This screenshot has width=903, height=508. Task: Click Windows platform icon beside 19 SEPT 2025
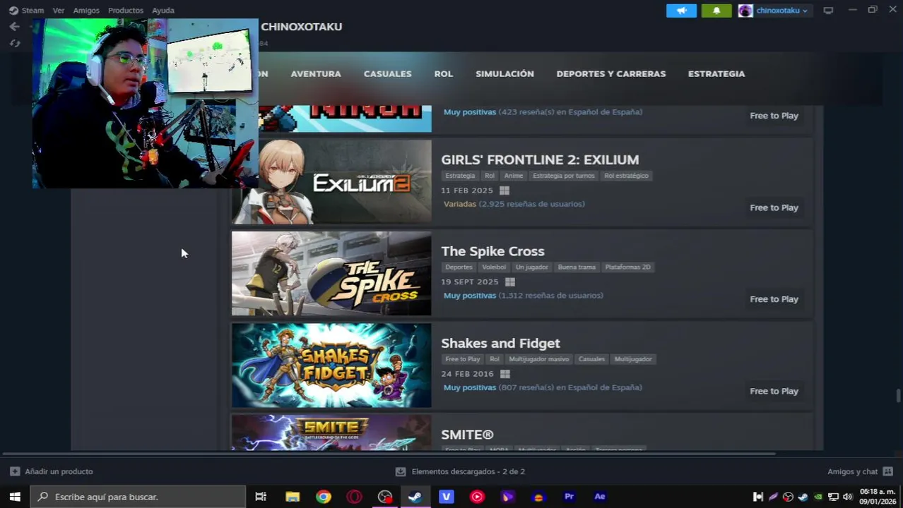coord(510,282)
